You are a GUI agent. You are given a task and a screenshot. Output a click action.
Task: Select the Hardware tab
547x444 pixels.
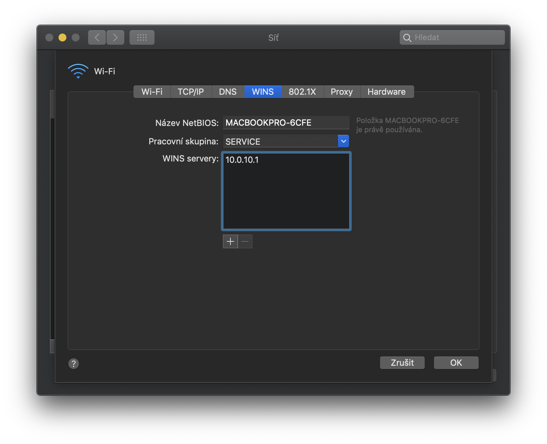tap(387, 92)
